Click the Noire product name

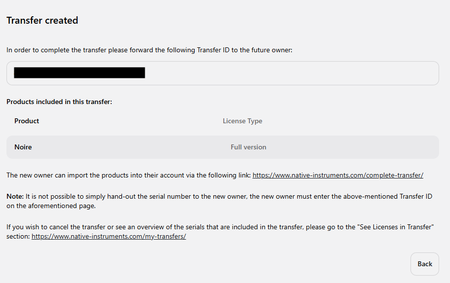pos(23,147)
